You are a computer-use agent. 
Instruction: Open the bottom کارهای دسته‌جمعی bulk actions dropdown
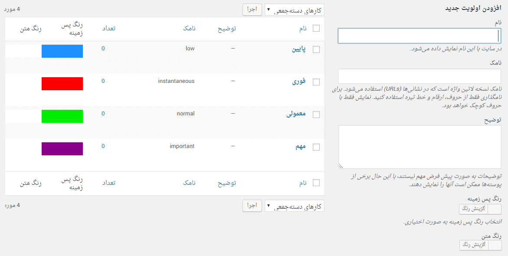tap(295, 206)
